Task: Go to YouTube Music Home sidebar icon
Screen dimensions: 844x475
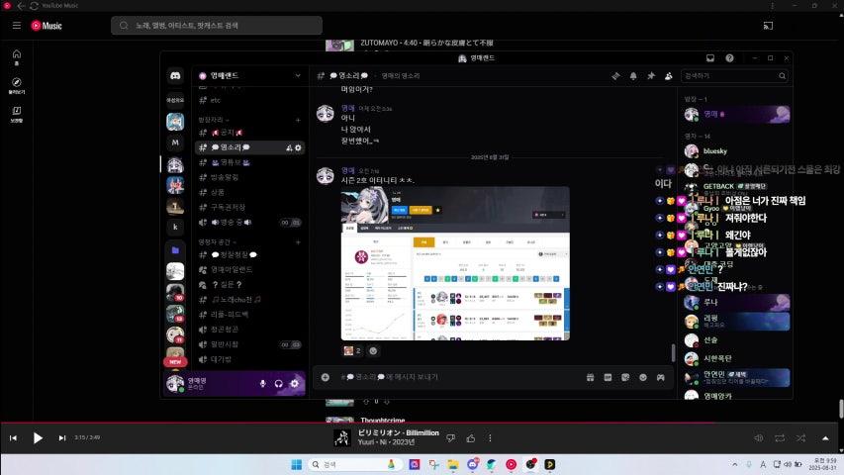Action: pyautogui.click(x=17, y=56)
